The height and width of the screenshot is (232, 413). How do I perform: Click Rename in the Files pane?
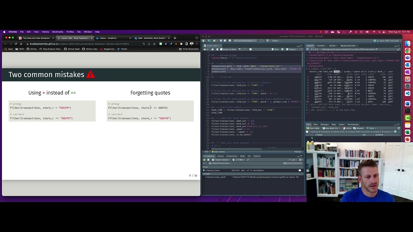click(x=358, y=128)
